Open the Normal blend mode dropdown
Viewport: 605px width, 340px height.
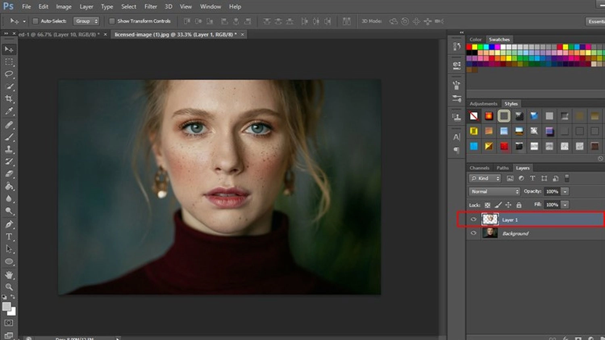pos(494,192)
